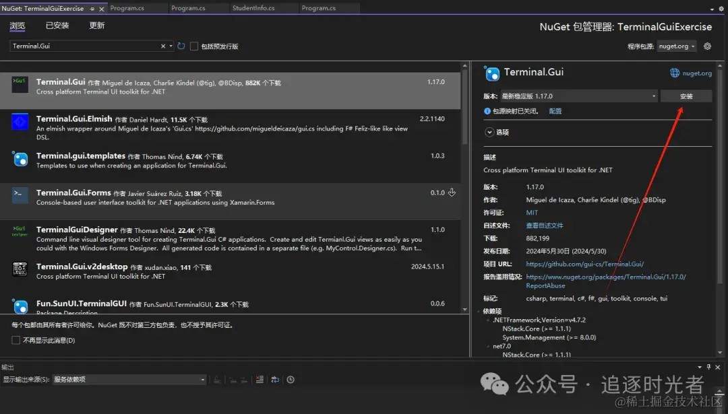Close the NuGet TerminalGuiExercise tab
The width and height of the screenshot is (728, 414).
pos(102,9)
